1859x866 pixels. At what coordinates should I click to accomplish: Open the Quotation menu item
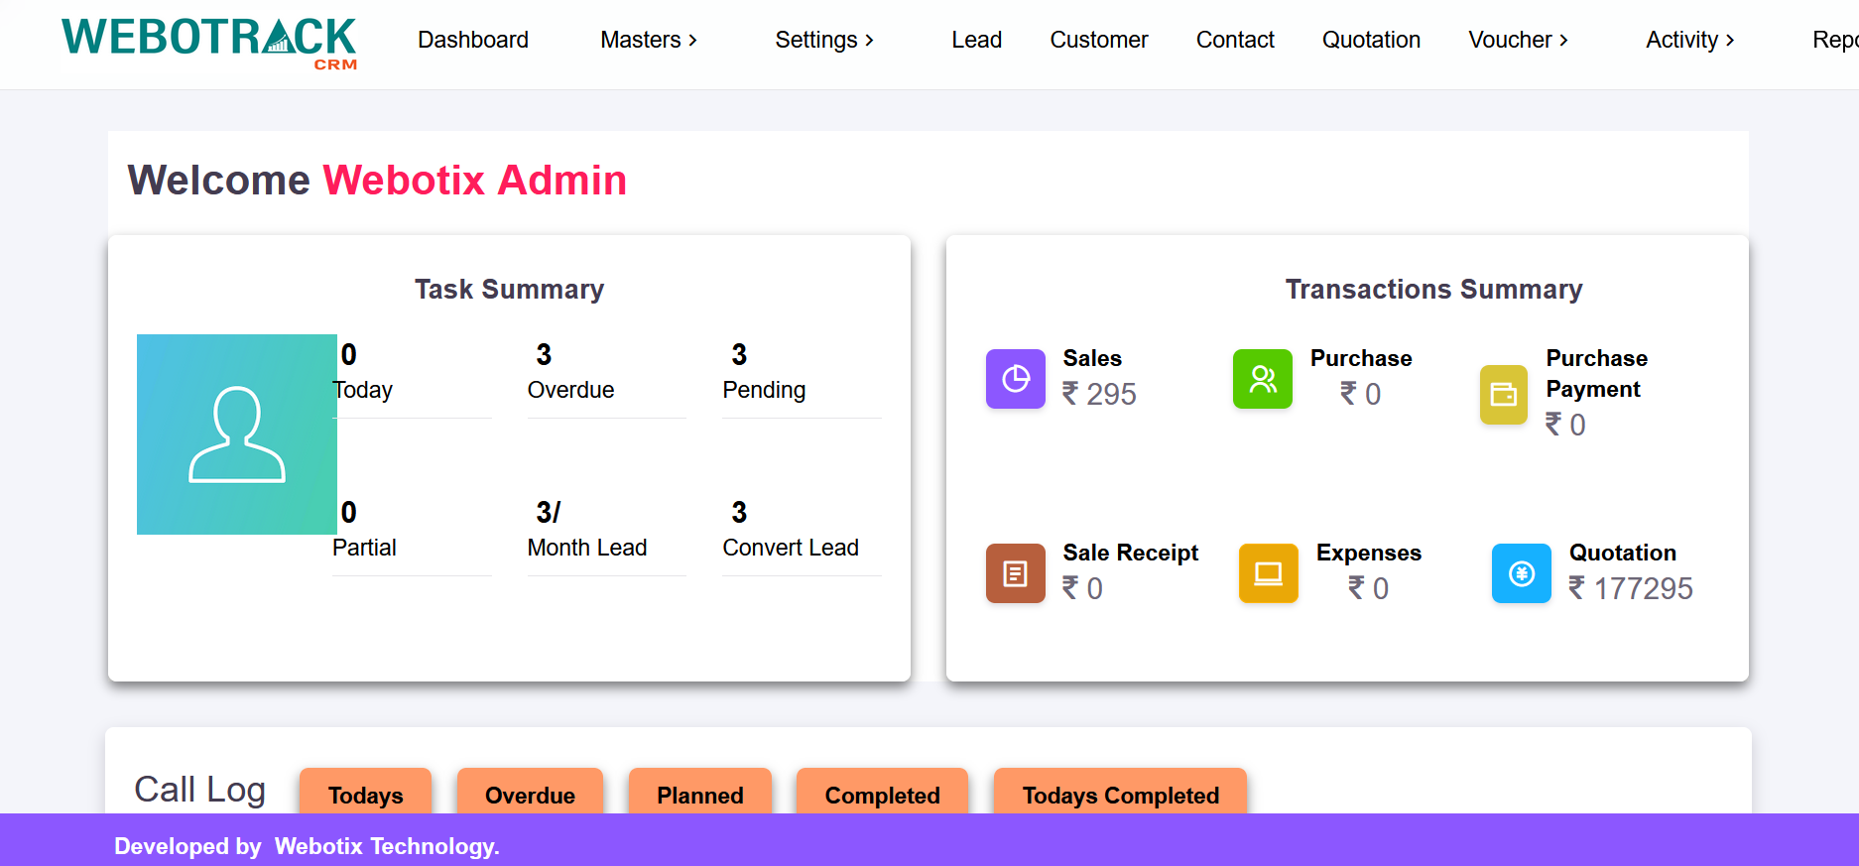point(1371,40)
